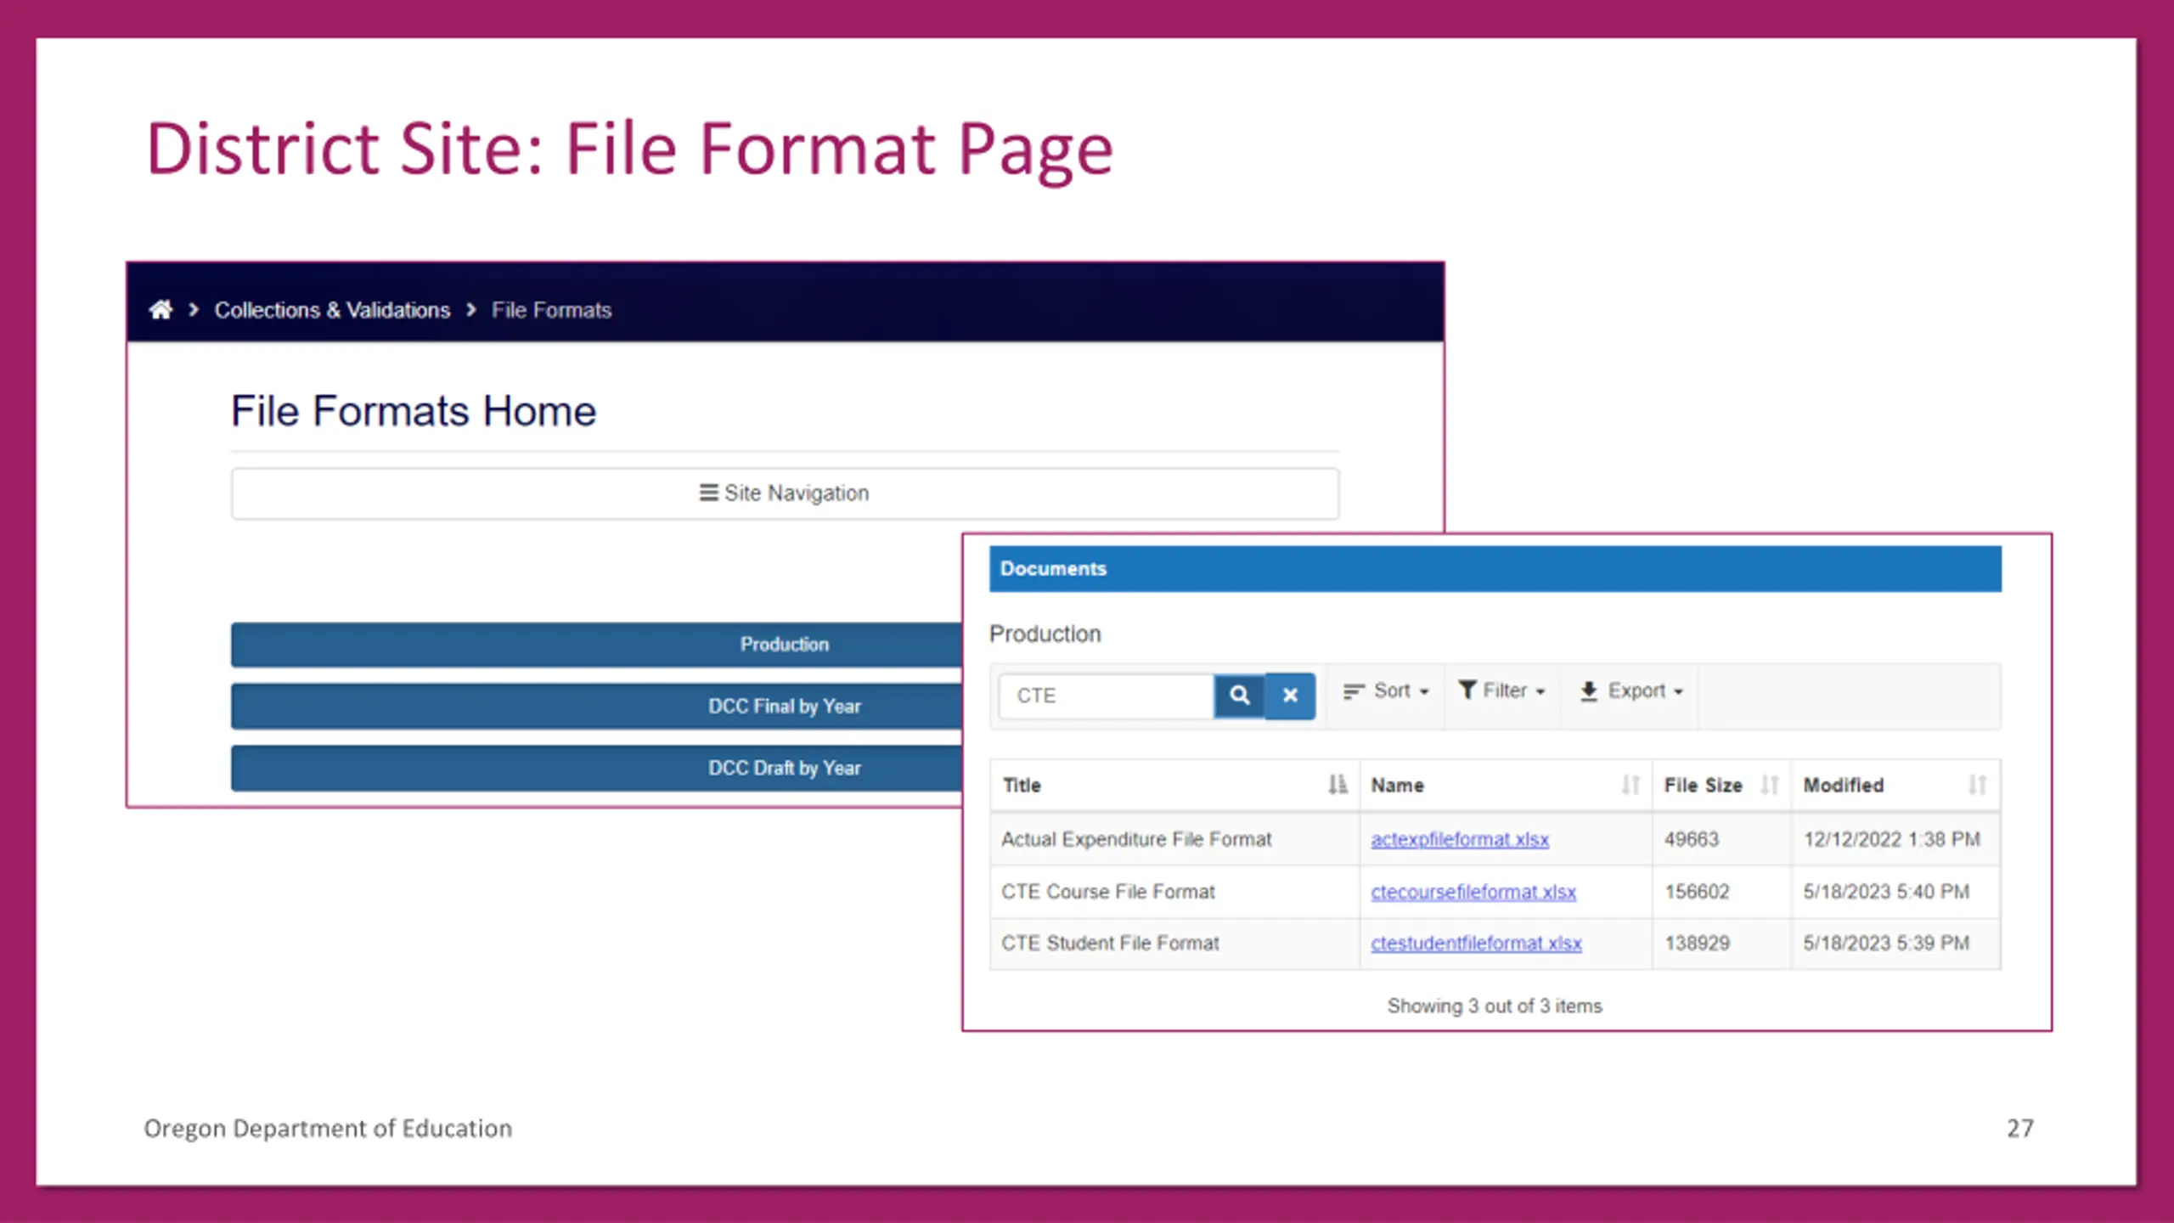Open the DCC Draft by Year button
This screenshot has width=2174, height=1223.
point(597,768)
